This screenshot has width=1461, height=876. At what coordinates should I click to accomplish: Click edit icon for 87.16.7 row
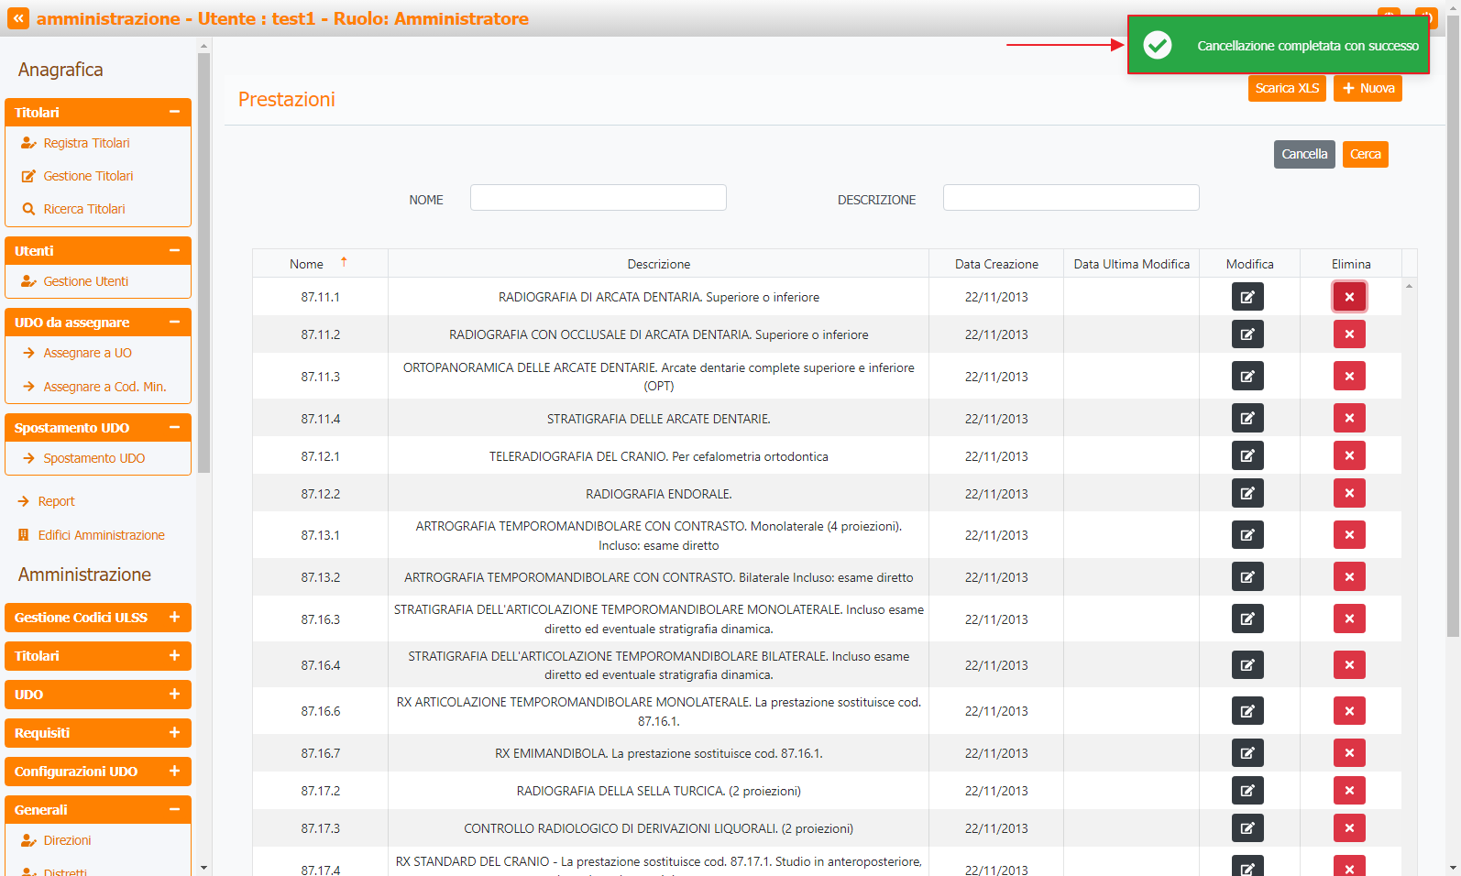tap(1247, 753)
